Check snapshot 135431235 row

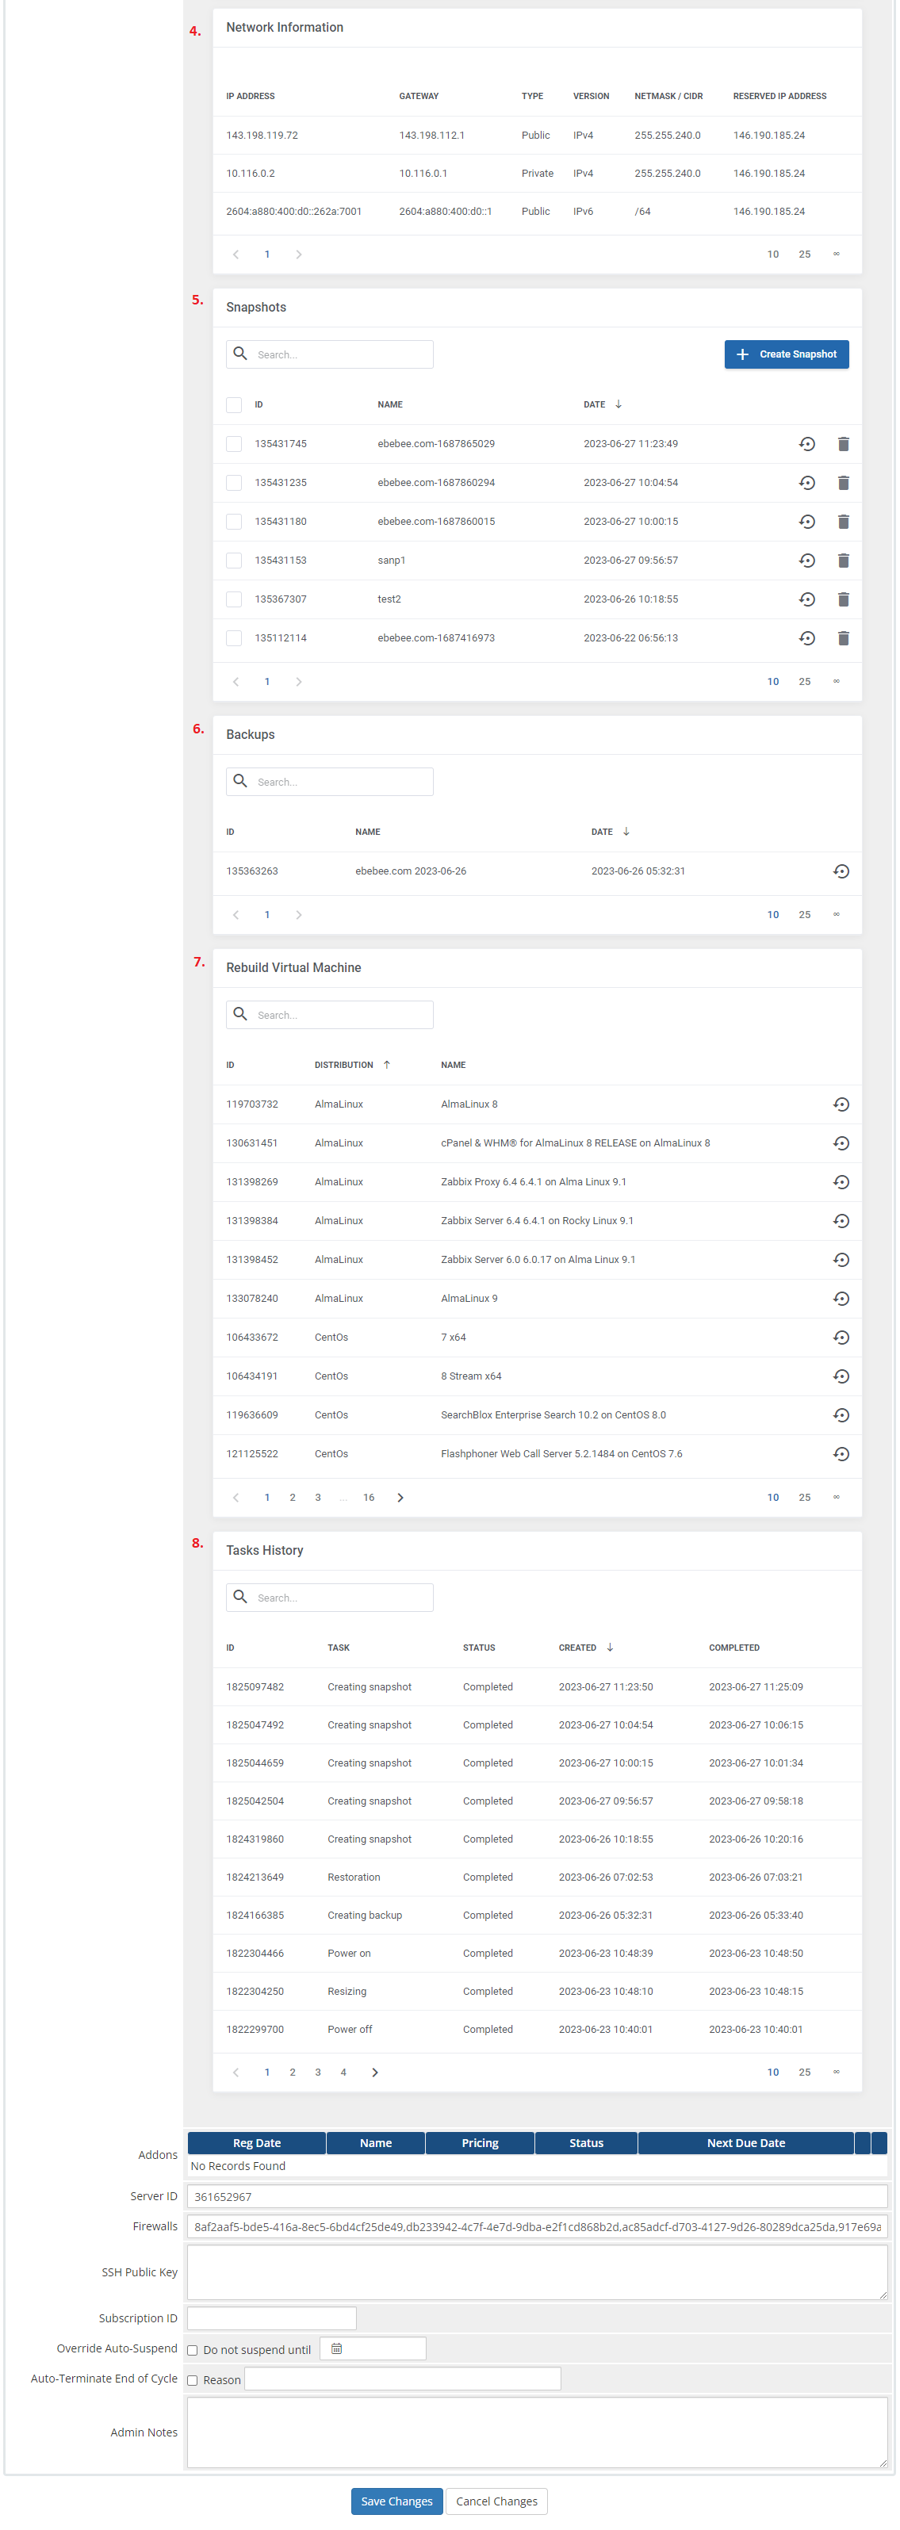click(x=234, y=482)
